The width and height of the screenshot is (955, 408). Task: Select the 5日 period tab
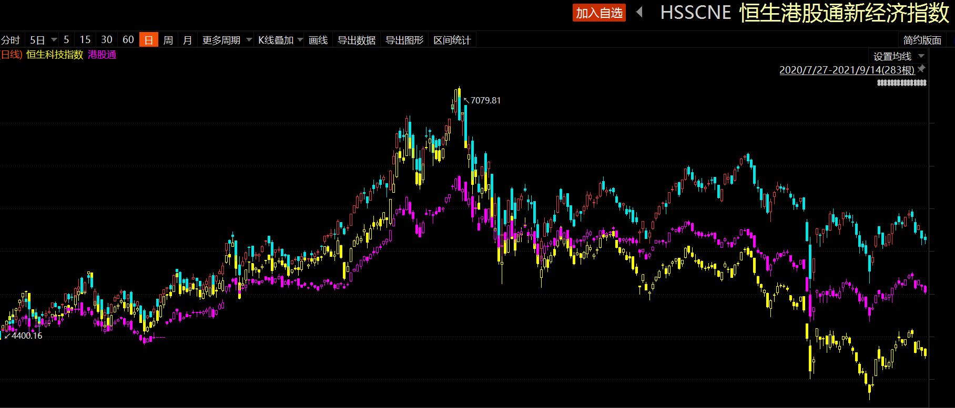37,40
